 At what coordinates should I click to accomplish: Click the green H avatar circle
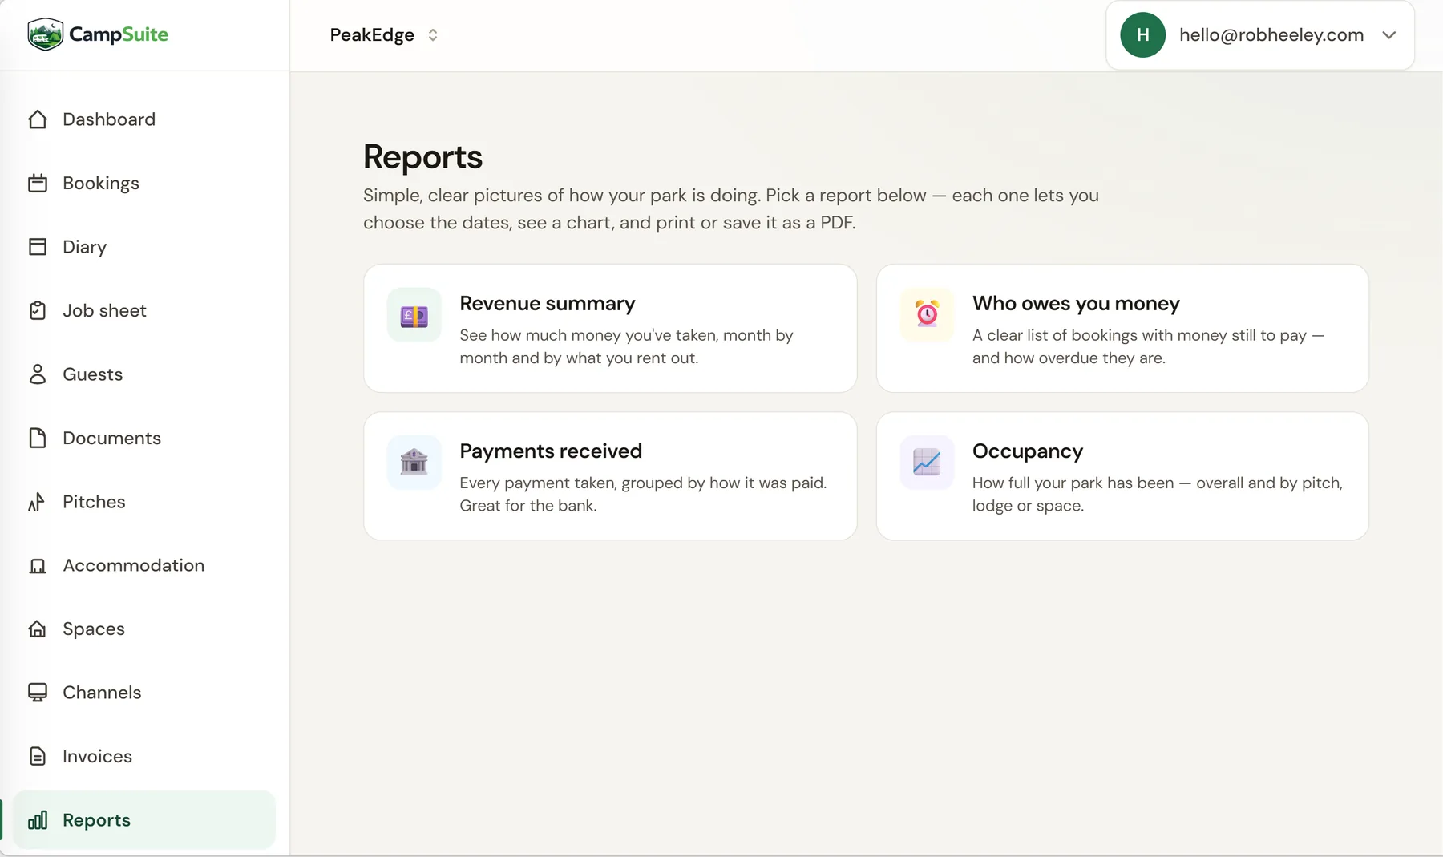pyautogui.click(x=1142, y=34)
